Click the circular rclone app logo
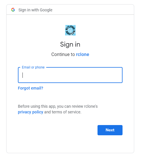 [x=70, y=30]
